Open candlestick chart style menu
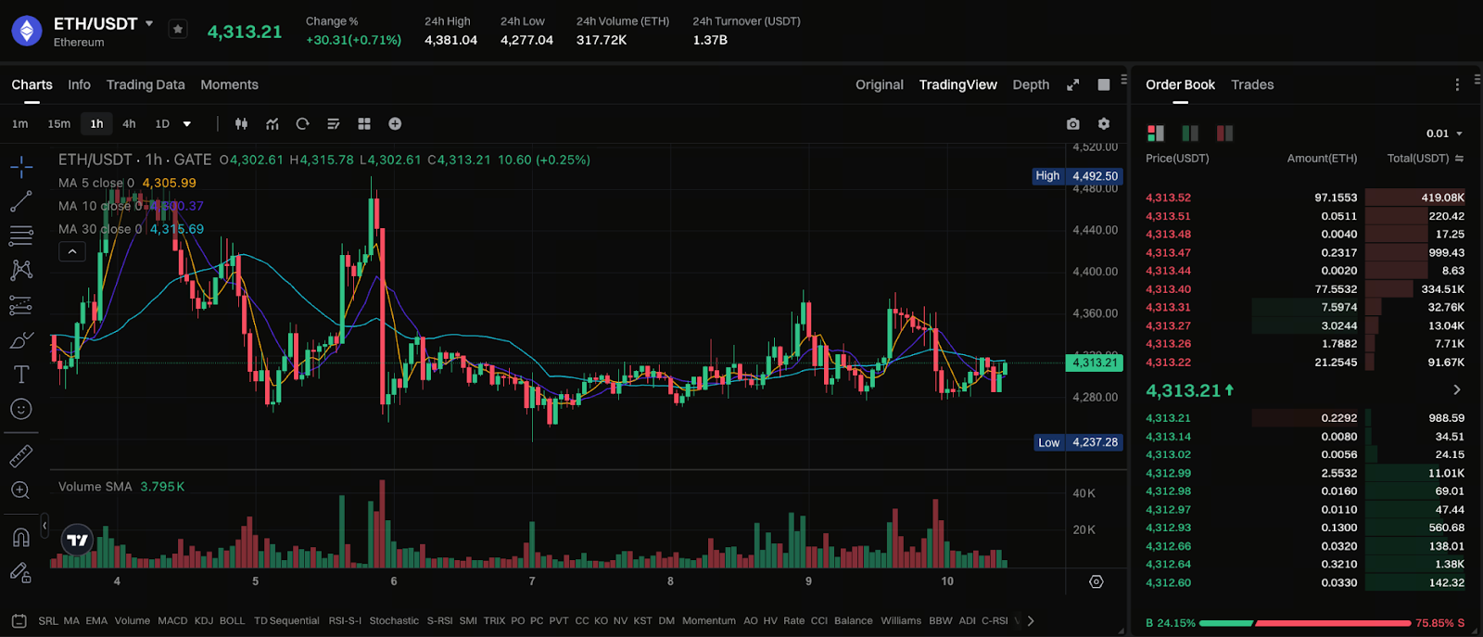The height and width of the screenshot is (637, 1483). point(242,123)
